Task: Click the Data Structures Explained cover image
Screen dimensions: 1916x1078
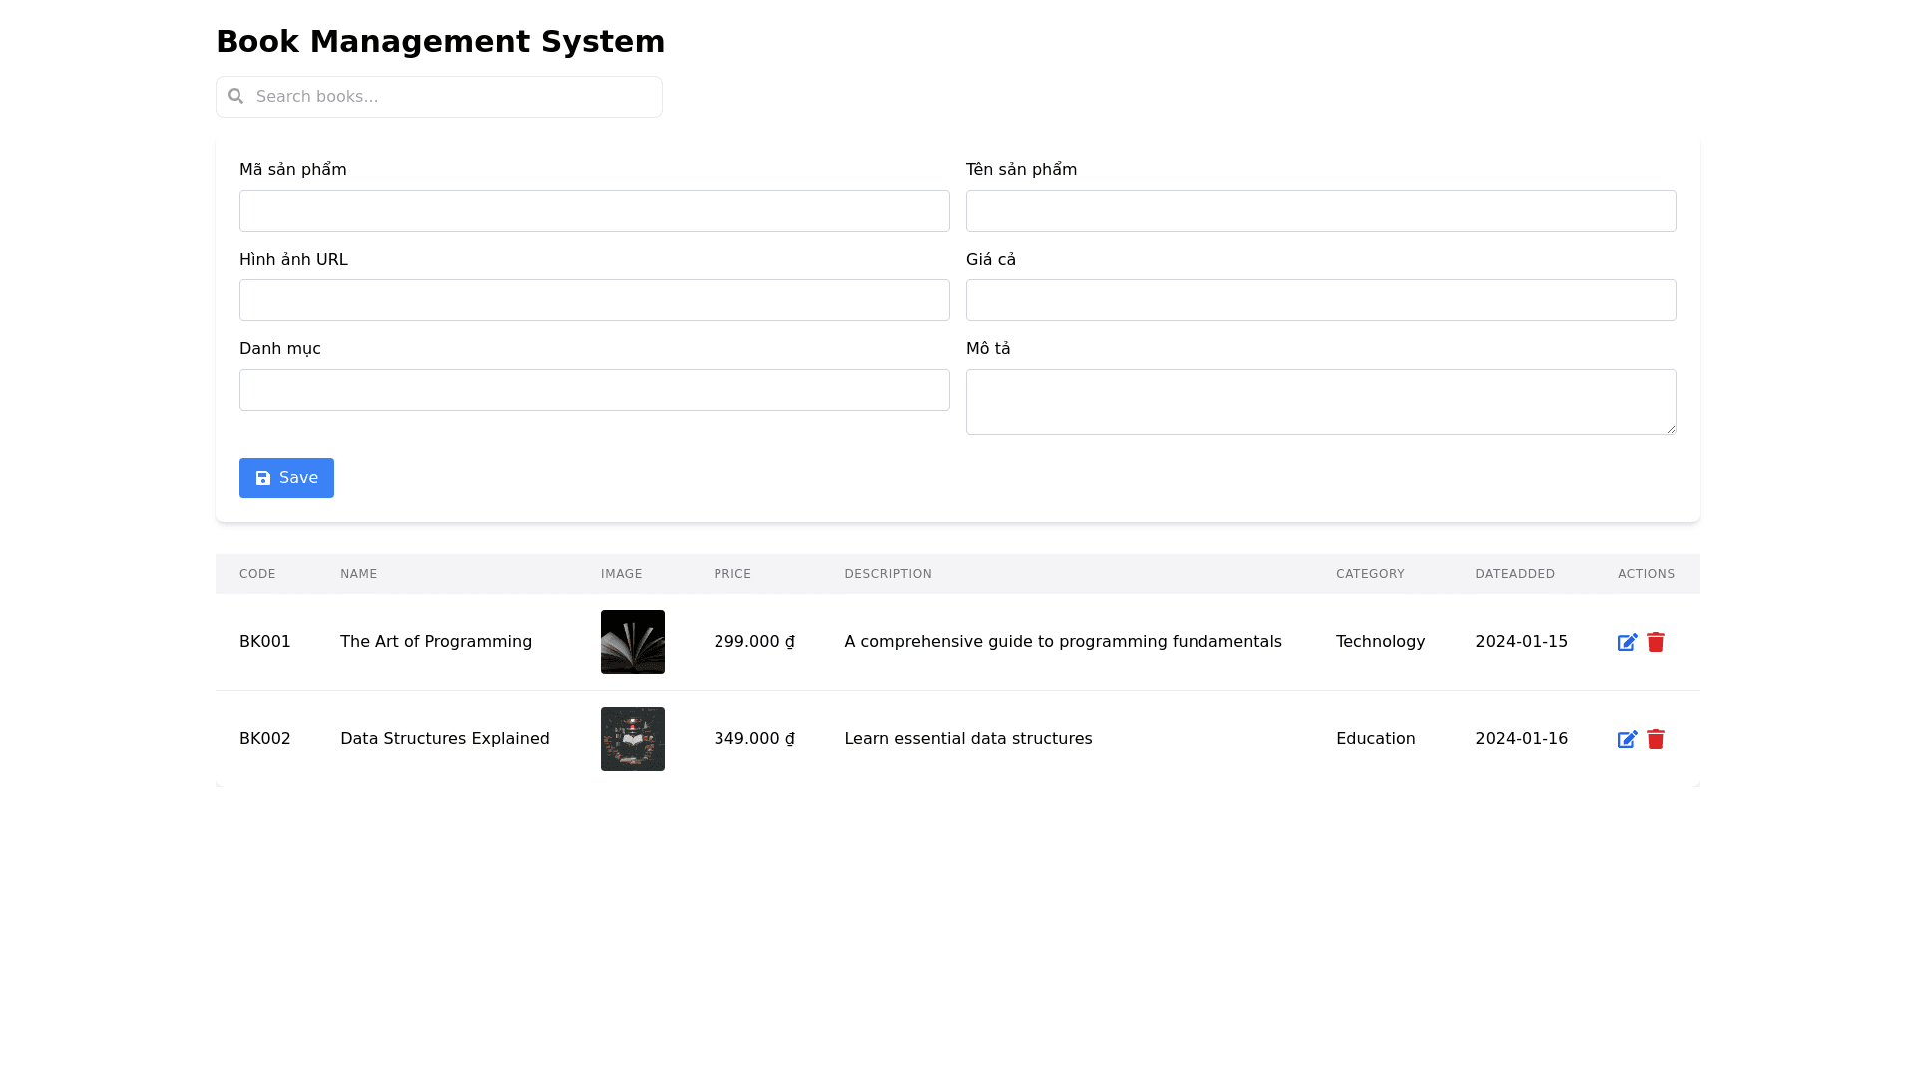Action: pos(633,739)
